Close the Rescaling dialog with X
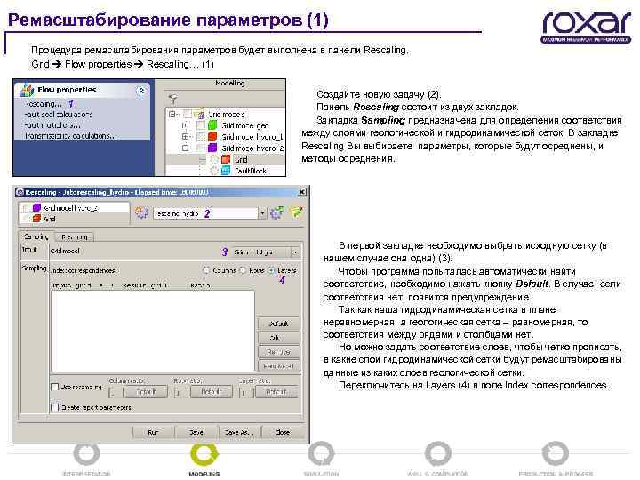Image resolution: width=640 pixels, height=480 pixels. click(302, 192)
